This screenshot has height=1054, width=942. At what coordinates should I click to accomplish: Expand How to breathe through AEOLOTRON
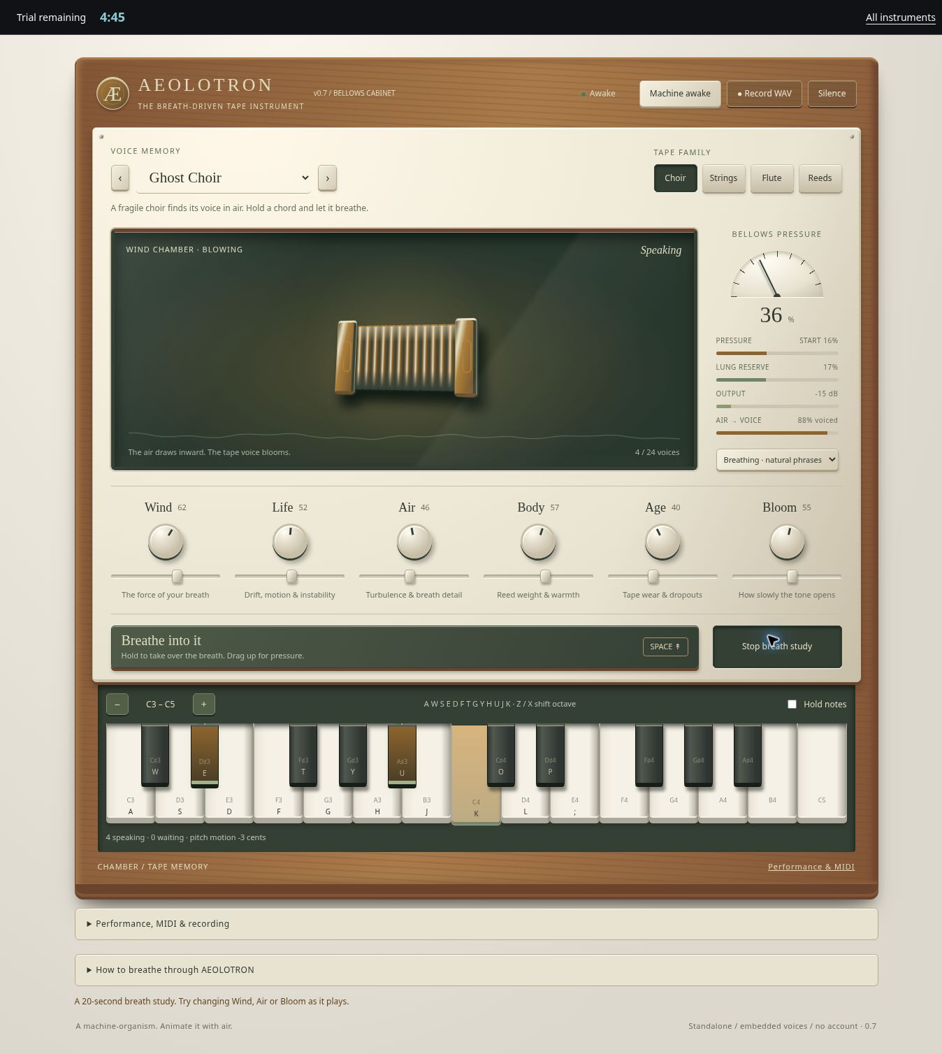point(476,970)
